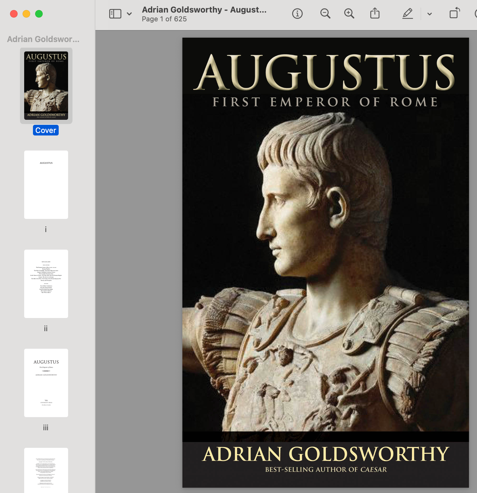Click the page label 'i'
This screenshot has width=477, height=493.
coord(46,229)
